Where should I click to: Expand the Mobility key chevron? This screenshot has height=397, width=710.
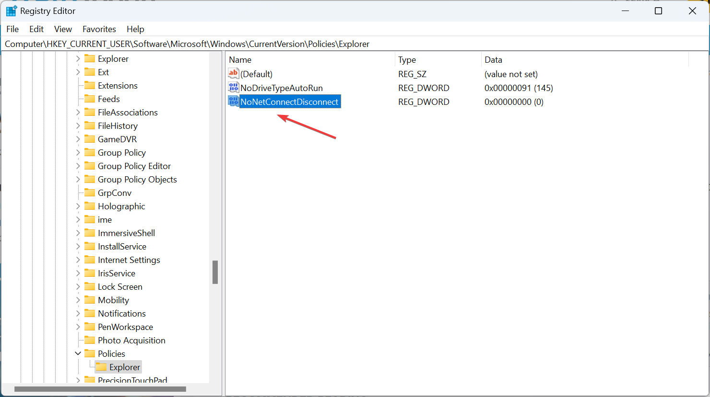[x=78, y=300]
